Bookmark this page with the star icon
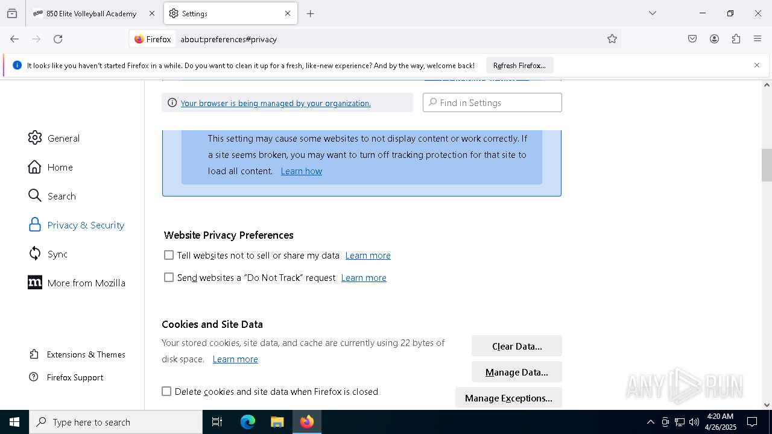The height and width of the screenshot is (434, 772). pyautogui.click(x=612, y=39)
